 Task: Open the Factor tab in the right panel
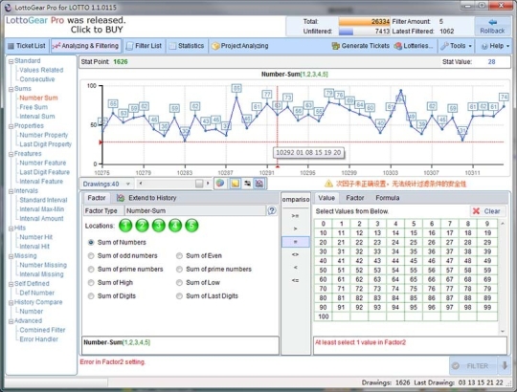coord(355,198)
